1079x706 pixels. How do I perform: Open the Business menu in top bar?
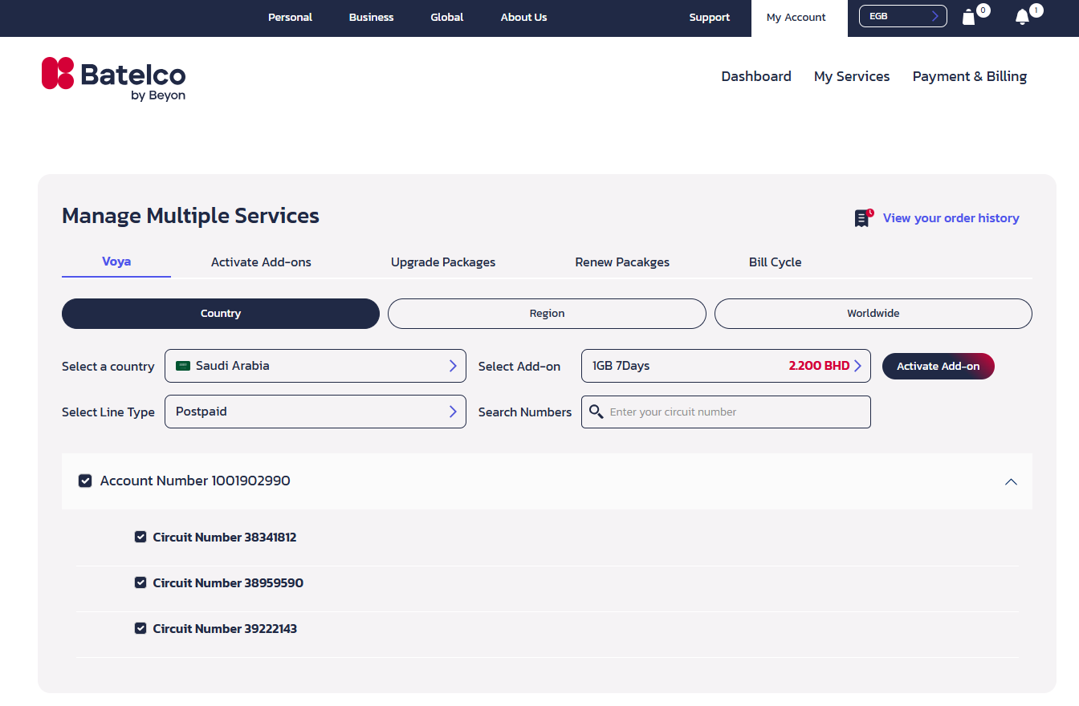click(x=372, y=17)
